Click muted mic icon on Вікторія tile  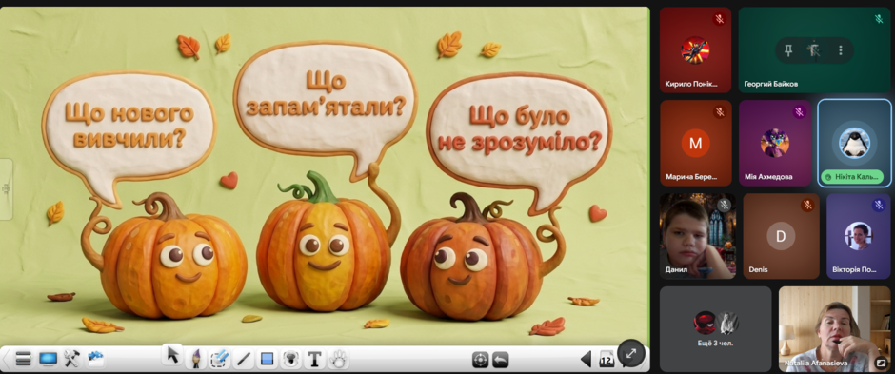point(879,206)
